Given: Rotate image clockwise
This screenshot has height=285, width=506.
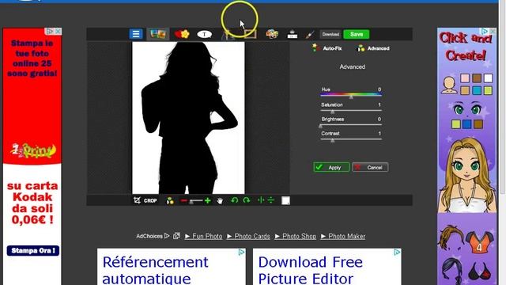Looking at the screenshot, I should point(247,200).
